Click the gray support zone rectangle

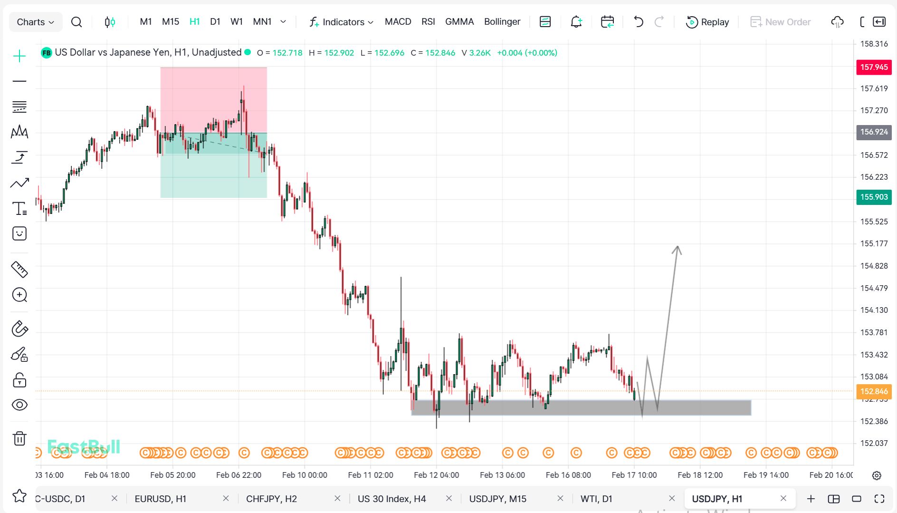(581, 407)
